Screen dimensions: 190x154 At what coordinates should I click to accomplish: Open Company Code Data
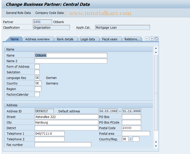coord(49,13)
